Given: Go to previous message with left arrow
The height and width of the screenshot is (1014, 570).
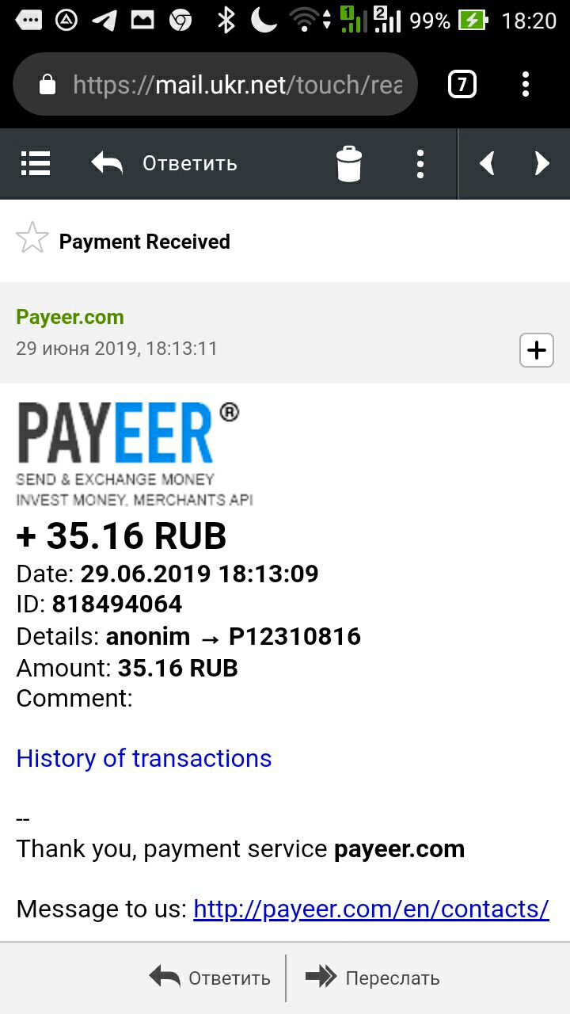Looking at the screenshot, I should (487, 163).
